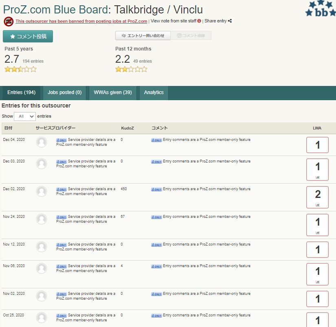Click the サービスプロバイダー column header
Screen dimensions: 336x327
tap(55, 128)
